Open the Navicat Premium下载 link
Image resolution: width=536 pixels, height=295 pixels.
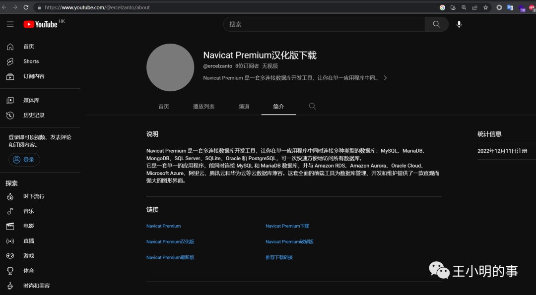click(x=287, y=226)
